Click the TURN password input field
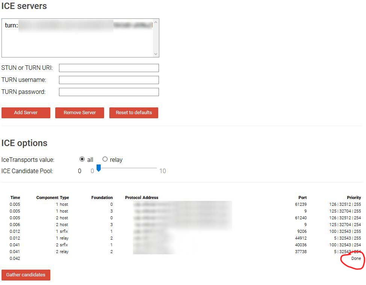This screenshot has height=285, width=366. [109, 92]
